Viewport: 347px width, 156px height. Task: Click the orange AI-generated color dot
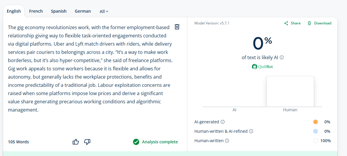pos(316,122)
